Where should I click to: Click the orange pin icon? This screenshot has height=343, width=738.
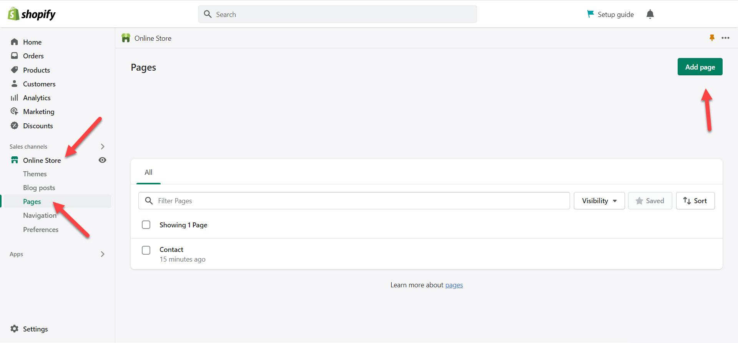[712, 38]
